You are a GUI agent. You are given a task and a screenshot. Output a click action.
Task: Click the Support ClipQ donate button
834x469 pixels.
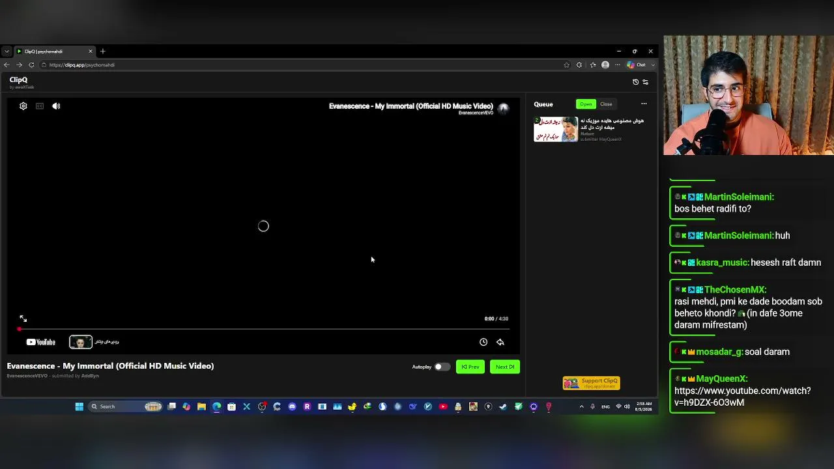coord(592,383)
